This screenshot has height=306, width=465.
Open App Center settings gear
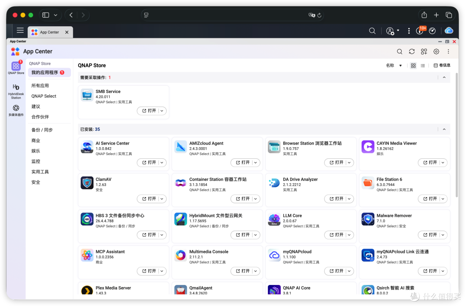pos(436,52)
